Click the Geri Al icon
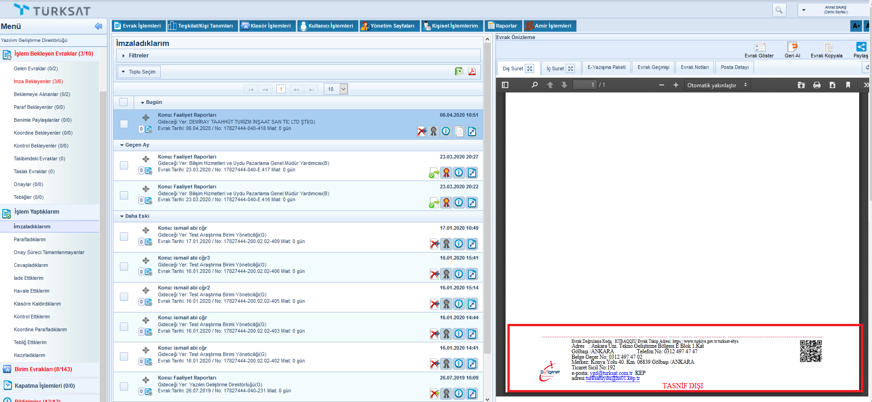 tap(792, 47)
